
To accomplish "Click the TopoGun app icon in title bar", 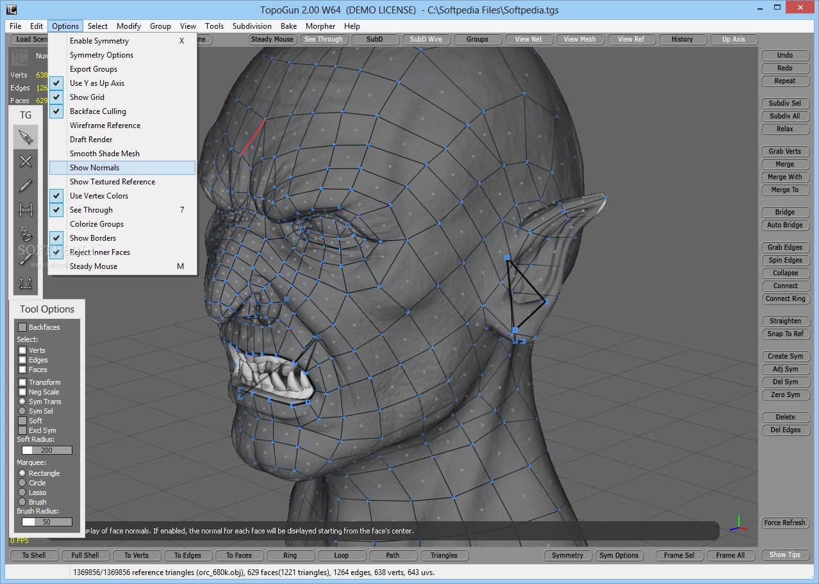I will (x=12, y=10).
